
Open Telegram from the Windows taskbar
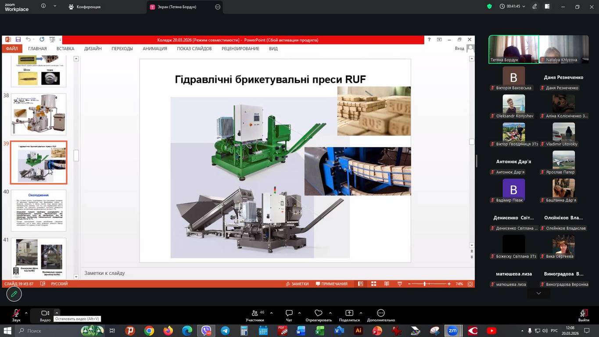coord(225,331)
